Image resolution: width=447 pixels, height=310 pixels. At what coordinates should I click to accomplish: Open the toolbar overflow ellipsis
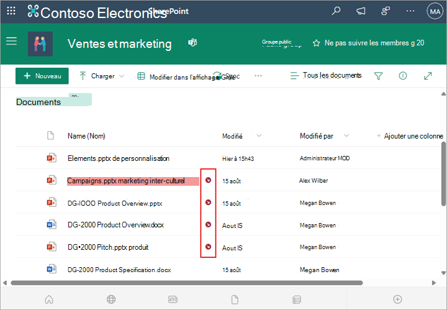pyautogui.click(x=258, y=76)
